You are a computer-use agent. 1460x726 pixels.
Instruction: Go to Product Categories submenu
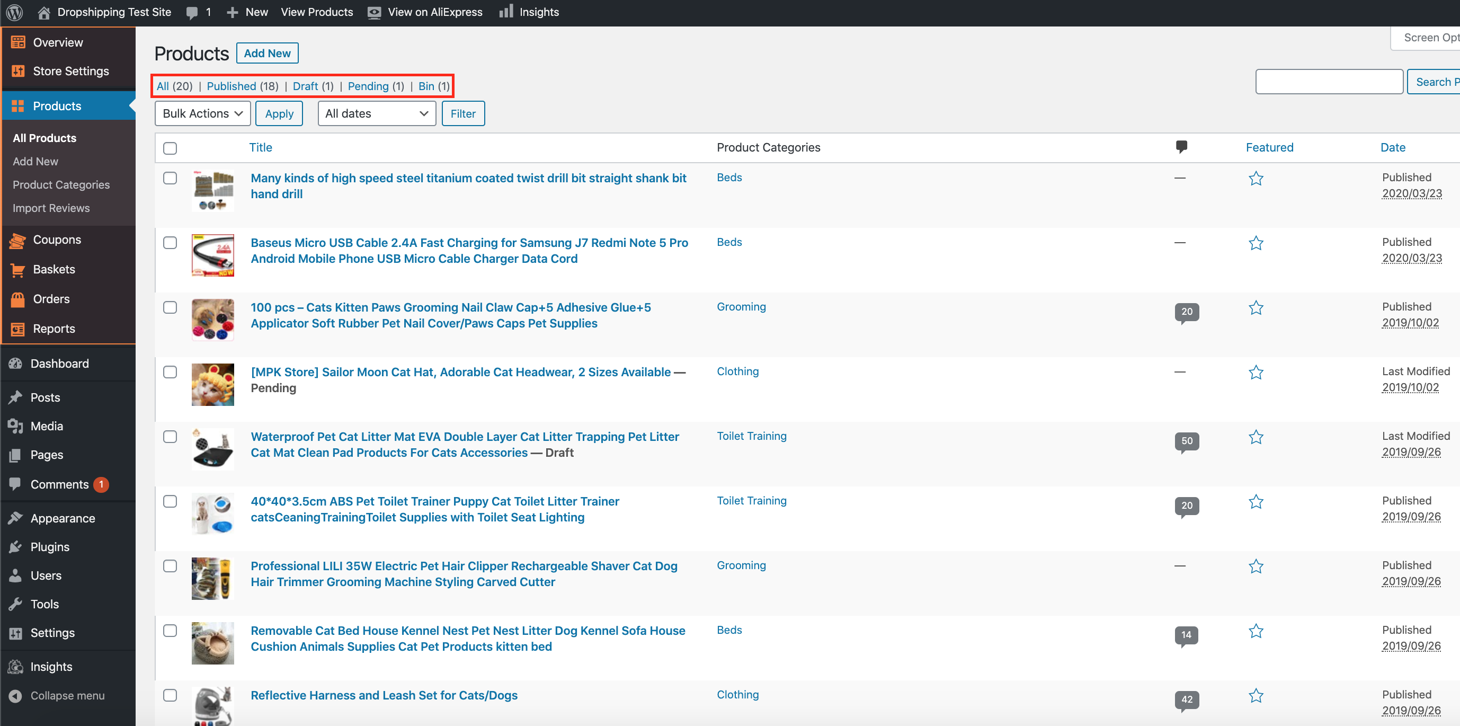point(61,185)
